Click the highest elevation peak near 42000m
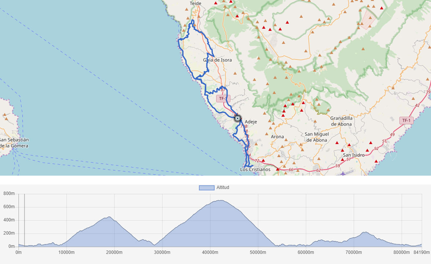 click(x=220, y=200)
